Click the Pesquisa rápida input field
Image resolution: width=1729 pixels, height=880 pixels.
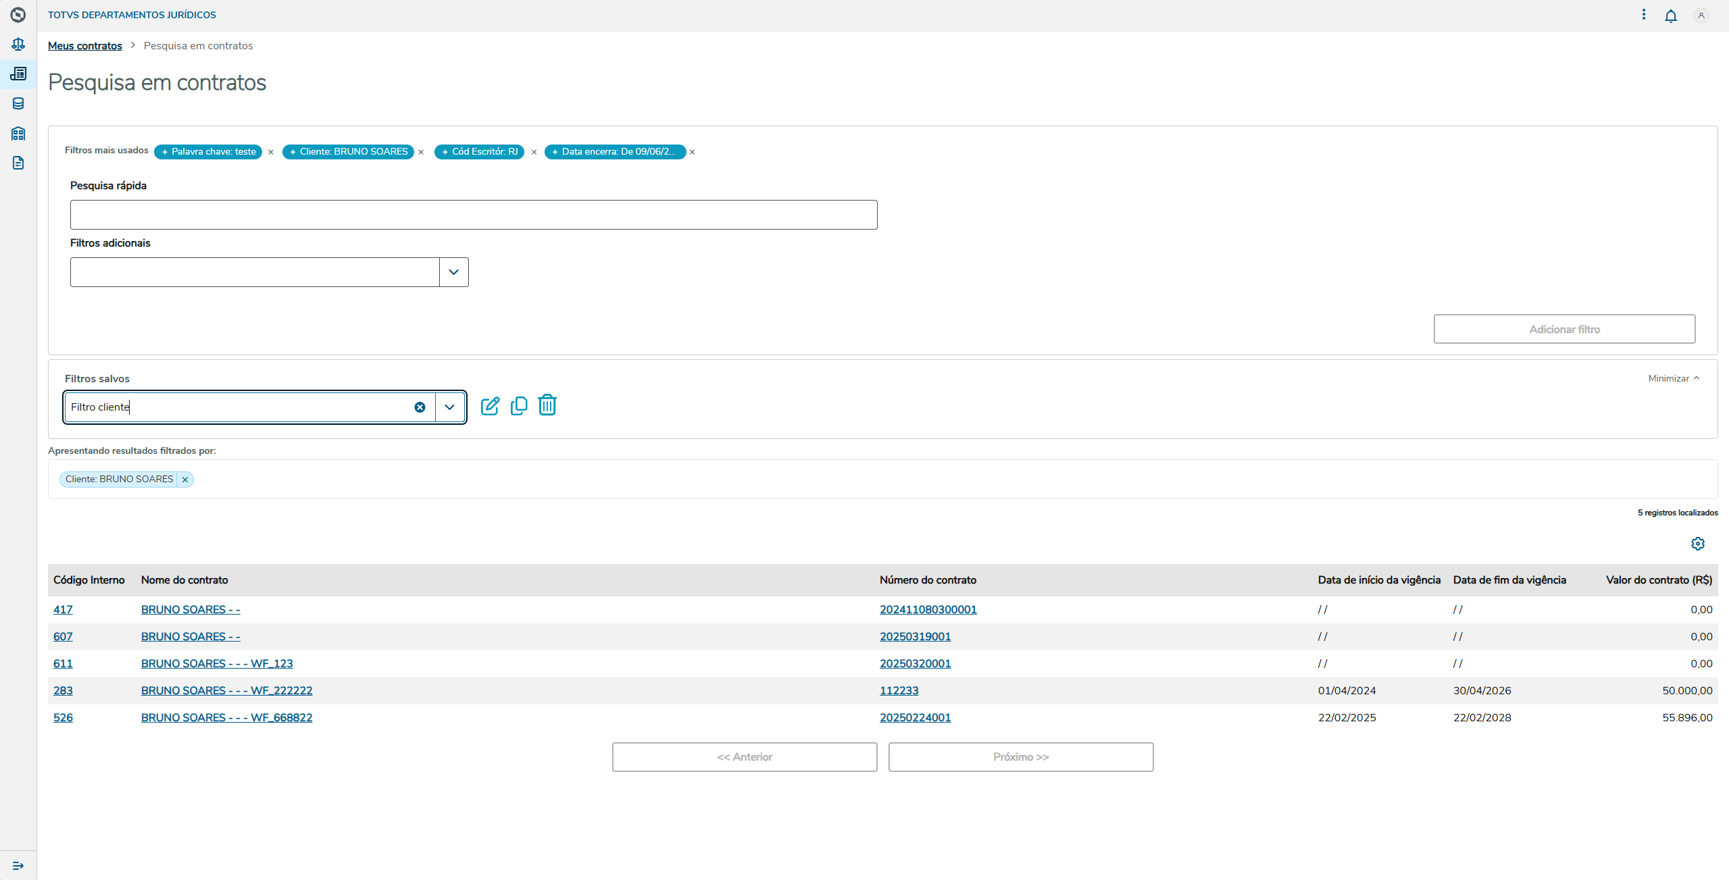click(x=473, y=215)
